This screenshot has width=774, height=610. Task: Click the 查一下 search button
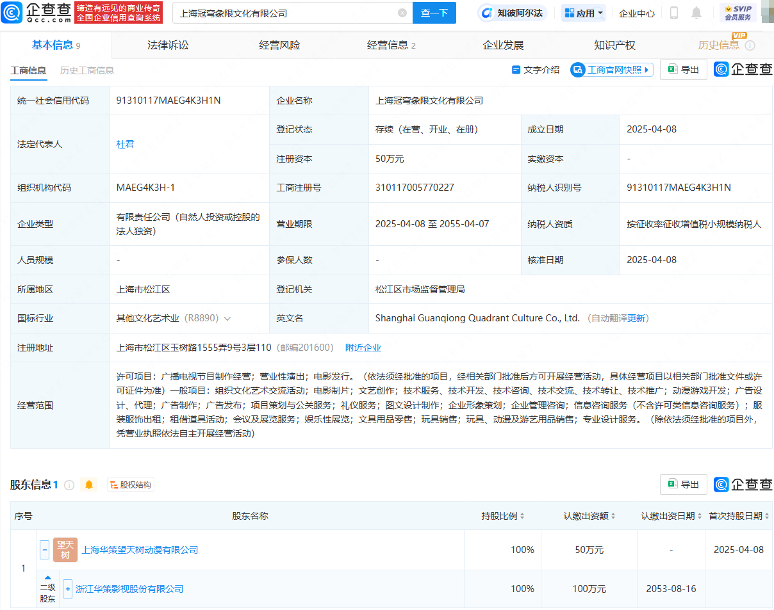point(434,13)
